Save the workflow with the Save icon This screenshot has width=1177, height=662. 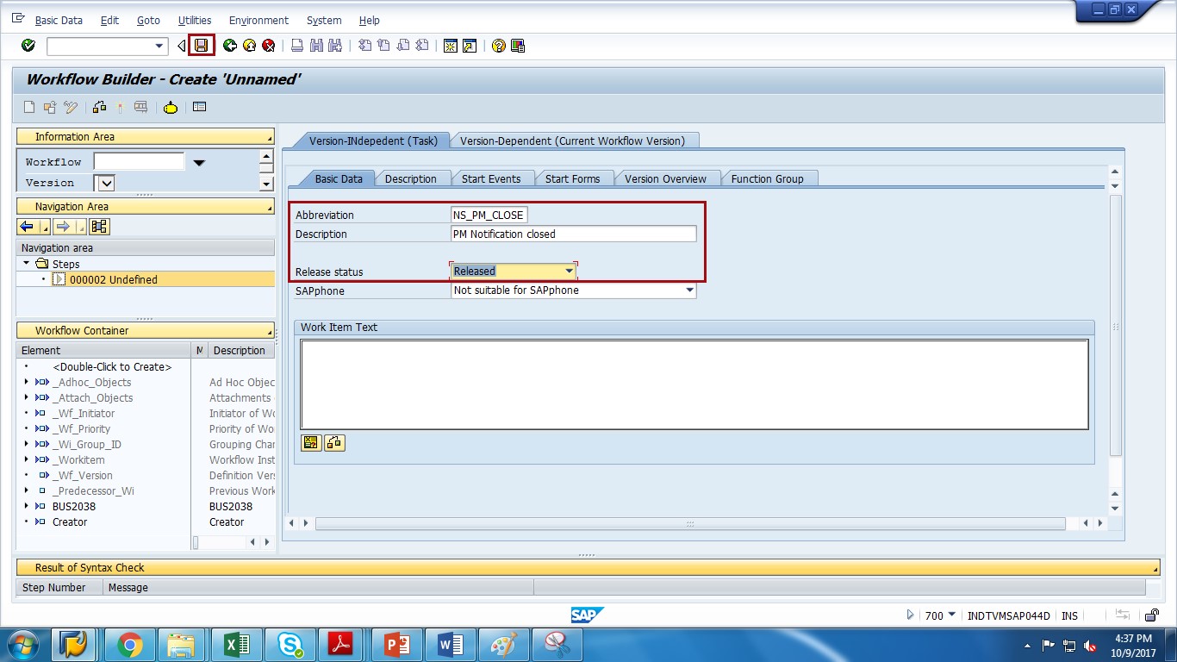pos(202,46)
